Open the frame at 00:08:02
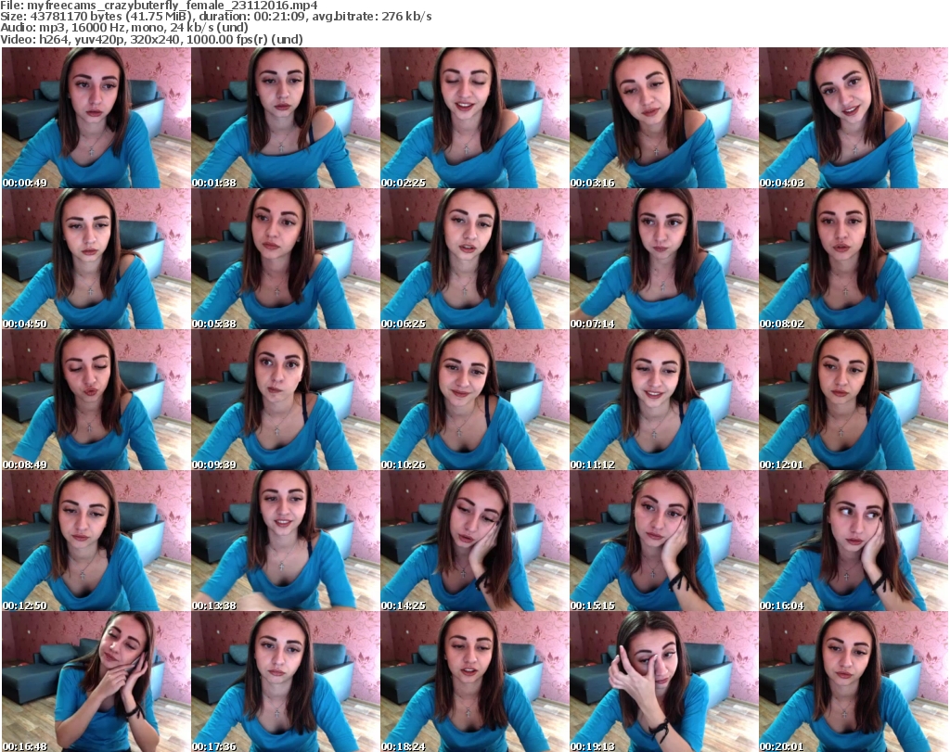The height and width of the screenshot is (752, 950). tap(854, 259)
